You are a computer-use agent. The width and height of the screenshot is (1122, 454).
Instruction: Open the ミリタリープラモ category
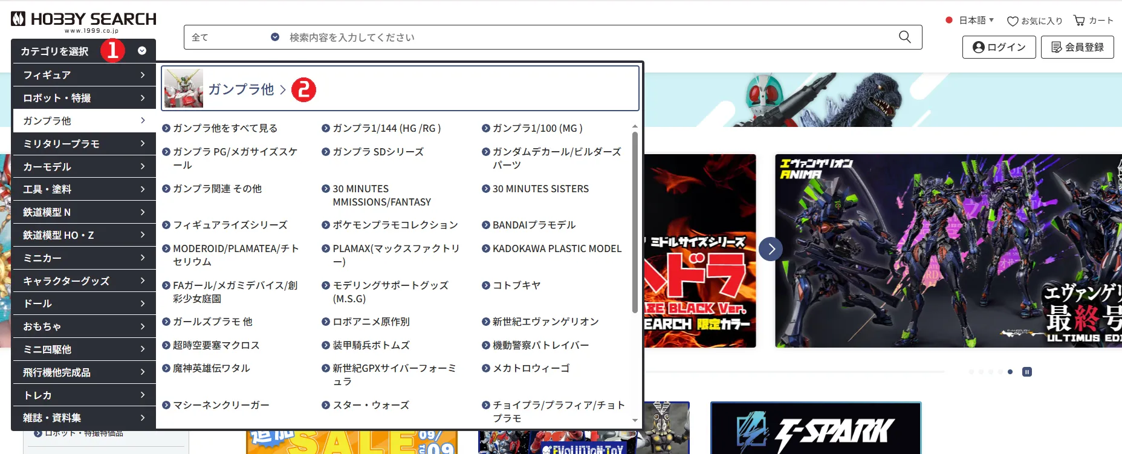(84, 144)
